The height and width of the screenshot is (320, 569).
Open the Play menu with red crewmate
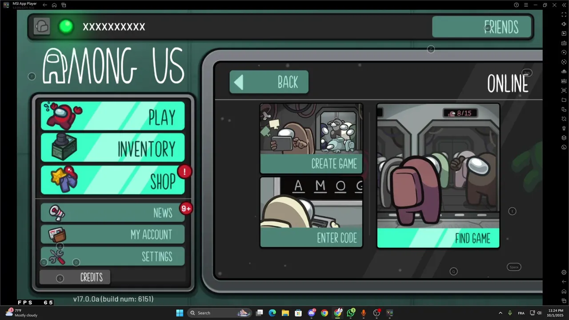click(x=112, y=116)
